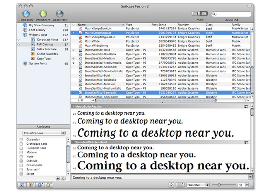Click OpenType icon of StoneSansStd-Bold row
270x193 pixels.
80,50
